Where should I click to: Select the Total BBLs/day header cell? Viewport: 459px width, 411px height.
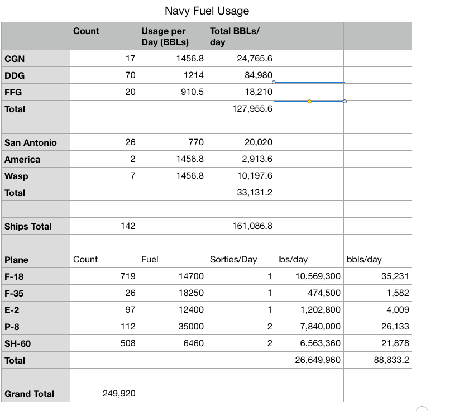pyautogui.click(x=241, y=36)
